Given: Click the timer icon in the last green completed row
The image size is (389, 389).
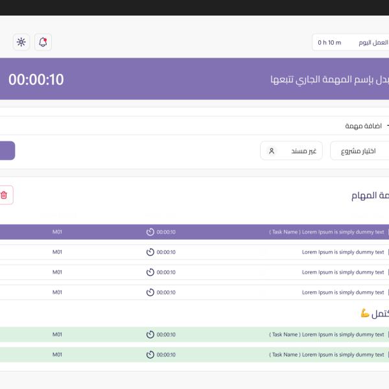Looking at the screenshot, I should tap(150, 355).
